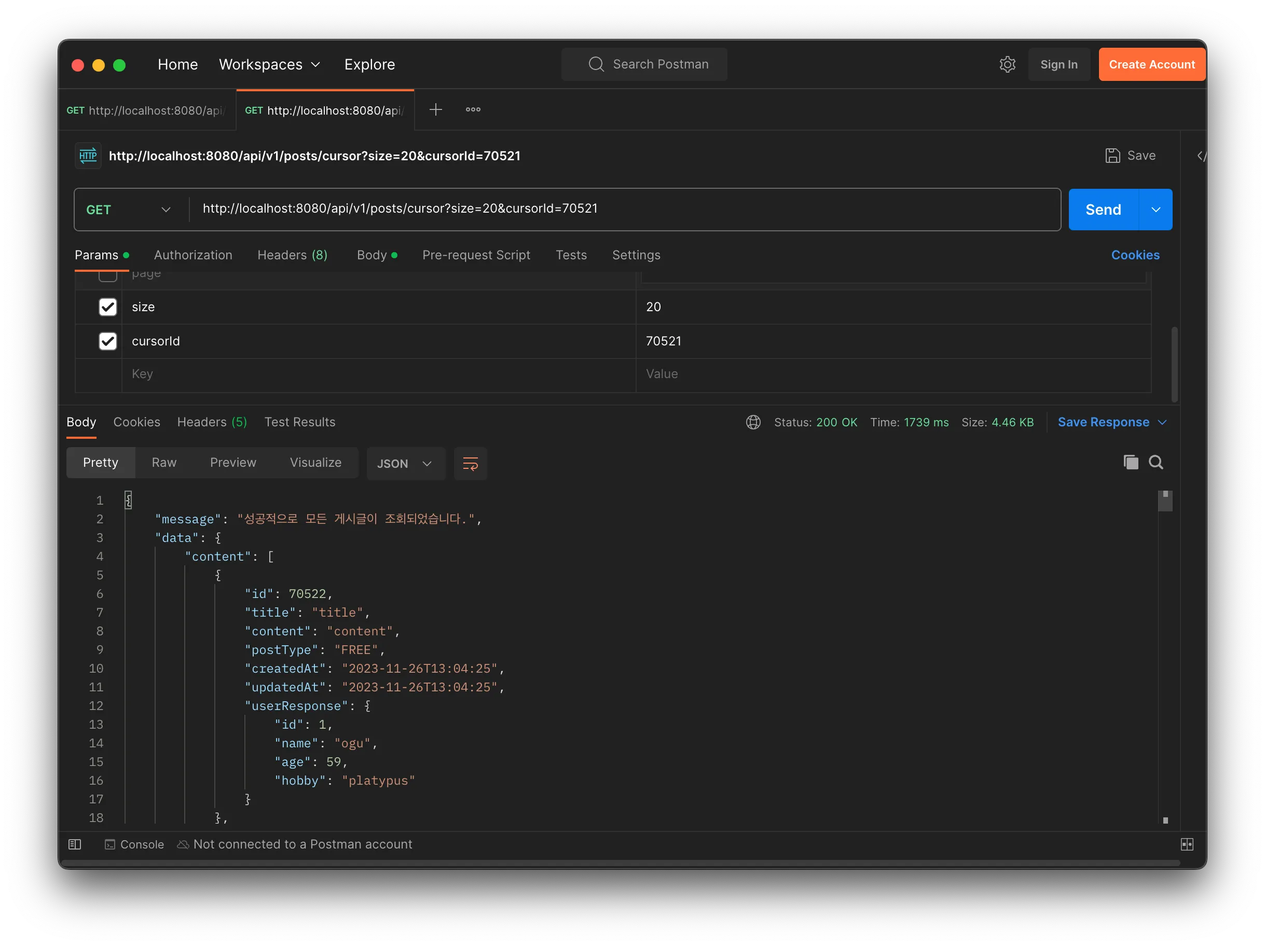
Task: Expand the JSON format dropdown
Action: pos(405,463)
